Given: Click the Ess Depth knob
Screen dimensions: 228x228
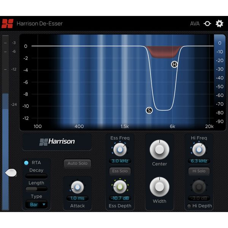Looking at the screenshot, I should click(120, 187).
